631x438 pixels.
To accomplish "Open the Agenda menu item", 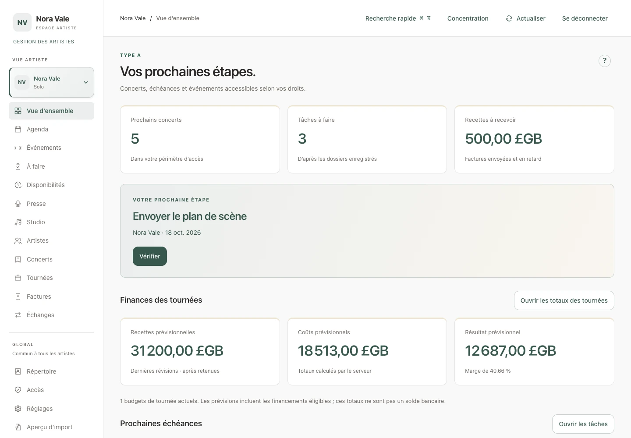I will click(x=51, y=129).
